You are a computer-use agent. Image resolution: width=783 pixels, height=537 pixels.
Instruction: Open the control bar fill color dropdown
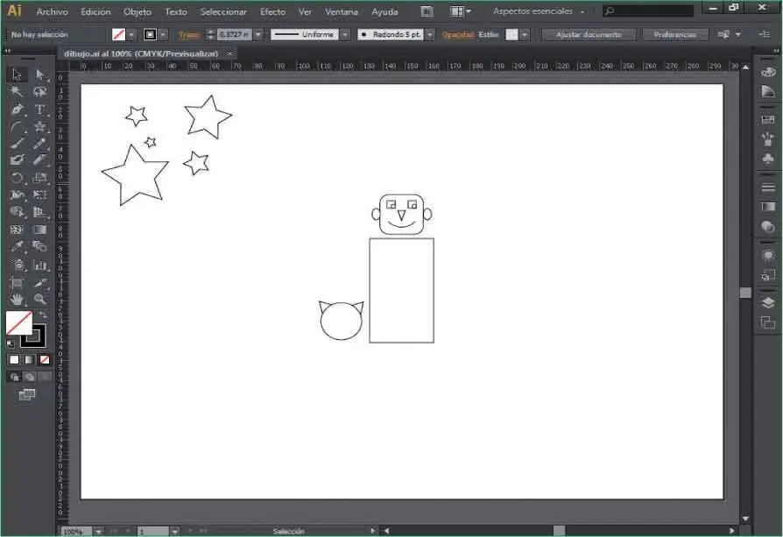coord(131,34)
